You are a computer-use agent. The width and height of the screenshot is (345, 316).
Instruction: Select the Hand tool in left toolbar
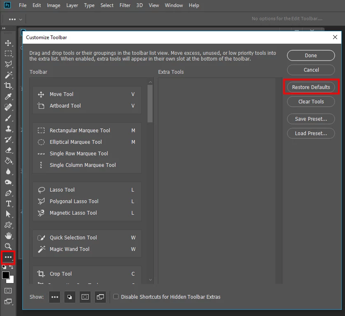(8, 236)
